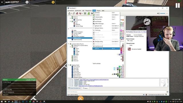Select user Quinton Bogg
Viewport: 183px width, 103px height.
pos(79,26)
